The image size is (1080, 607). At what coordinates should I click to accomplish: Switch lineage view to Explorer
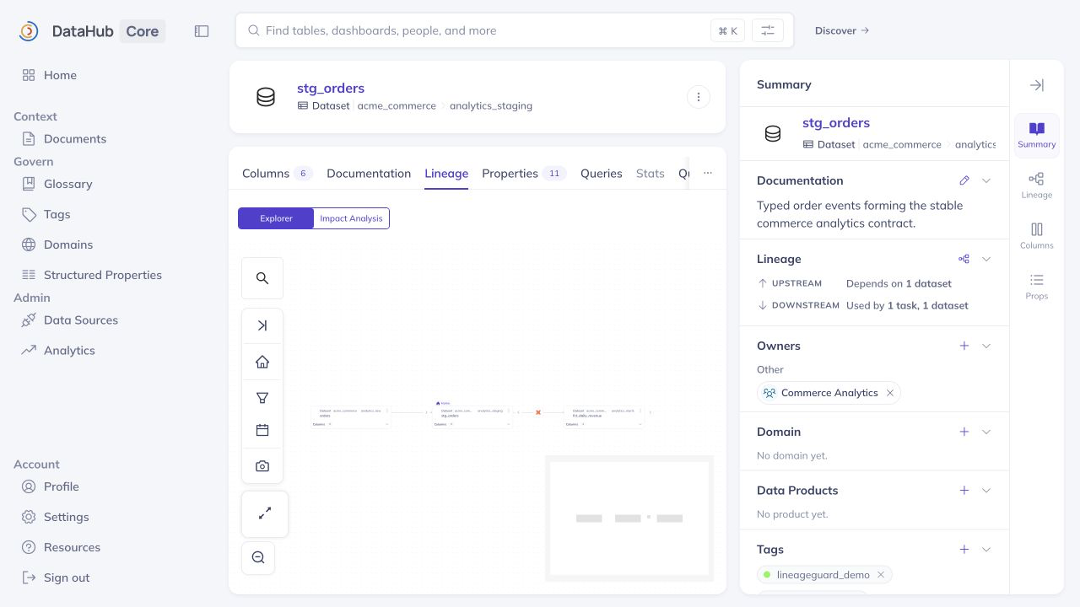pos(276,218)
